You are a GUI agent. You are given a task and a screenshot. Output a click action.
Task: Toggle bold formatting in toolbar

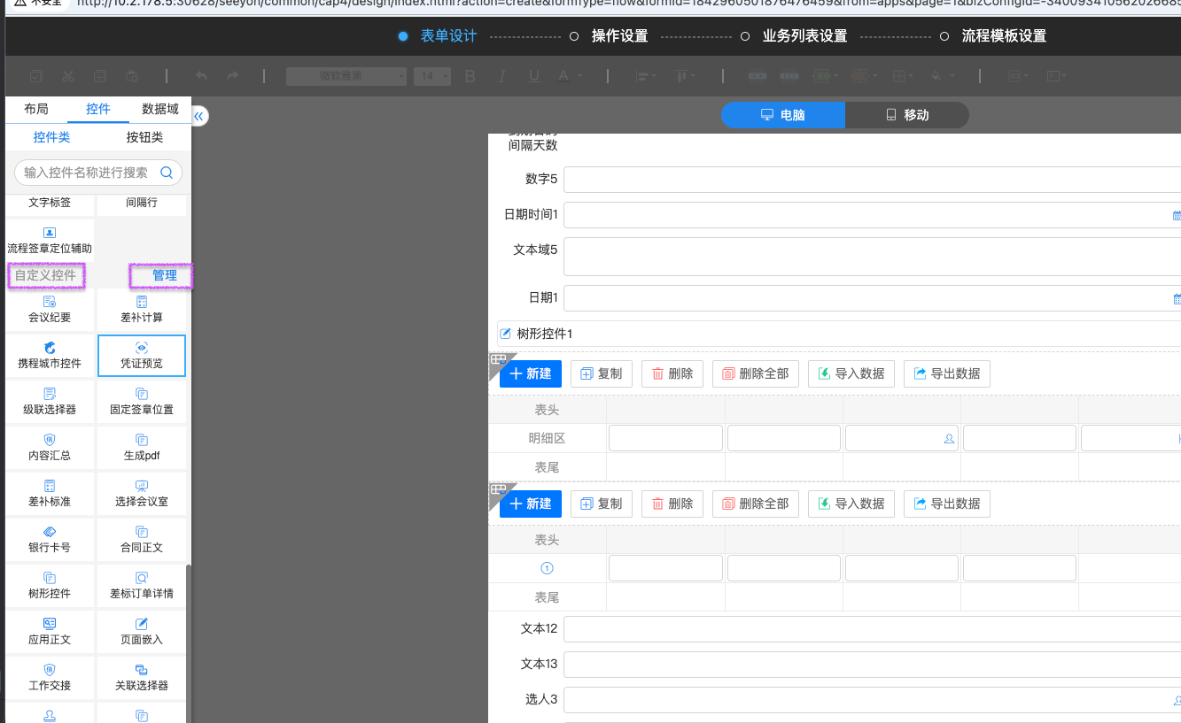tap(470, 76)
